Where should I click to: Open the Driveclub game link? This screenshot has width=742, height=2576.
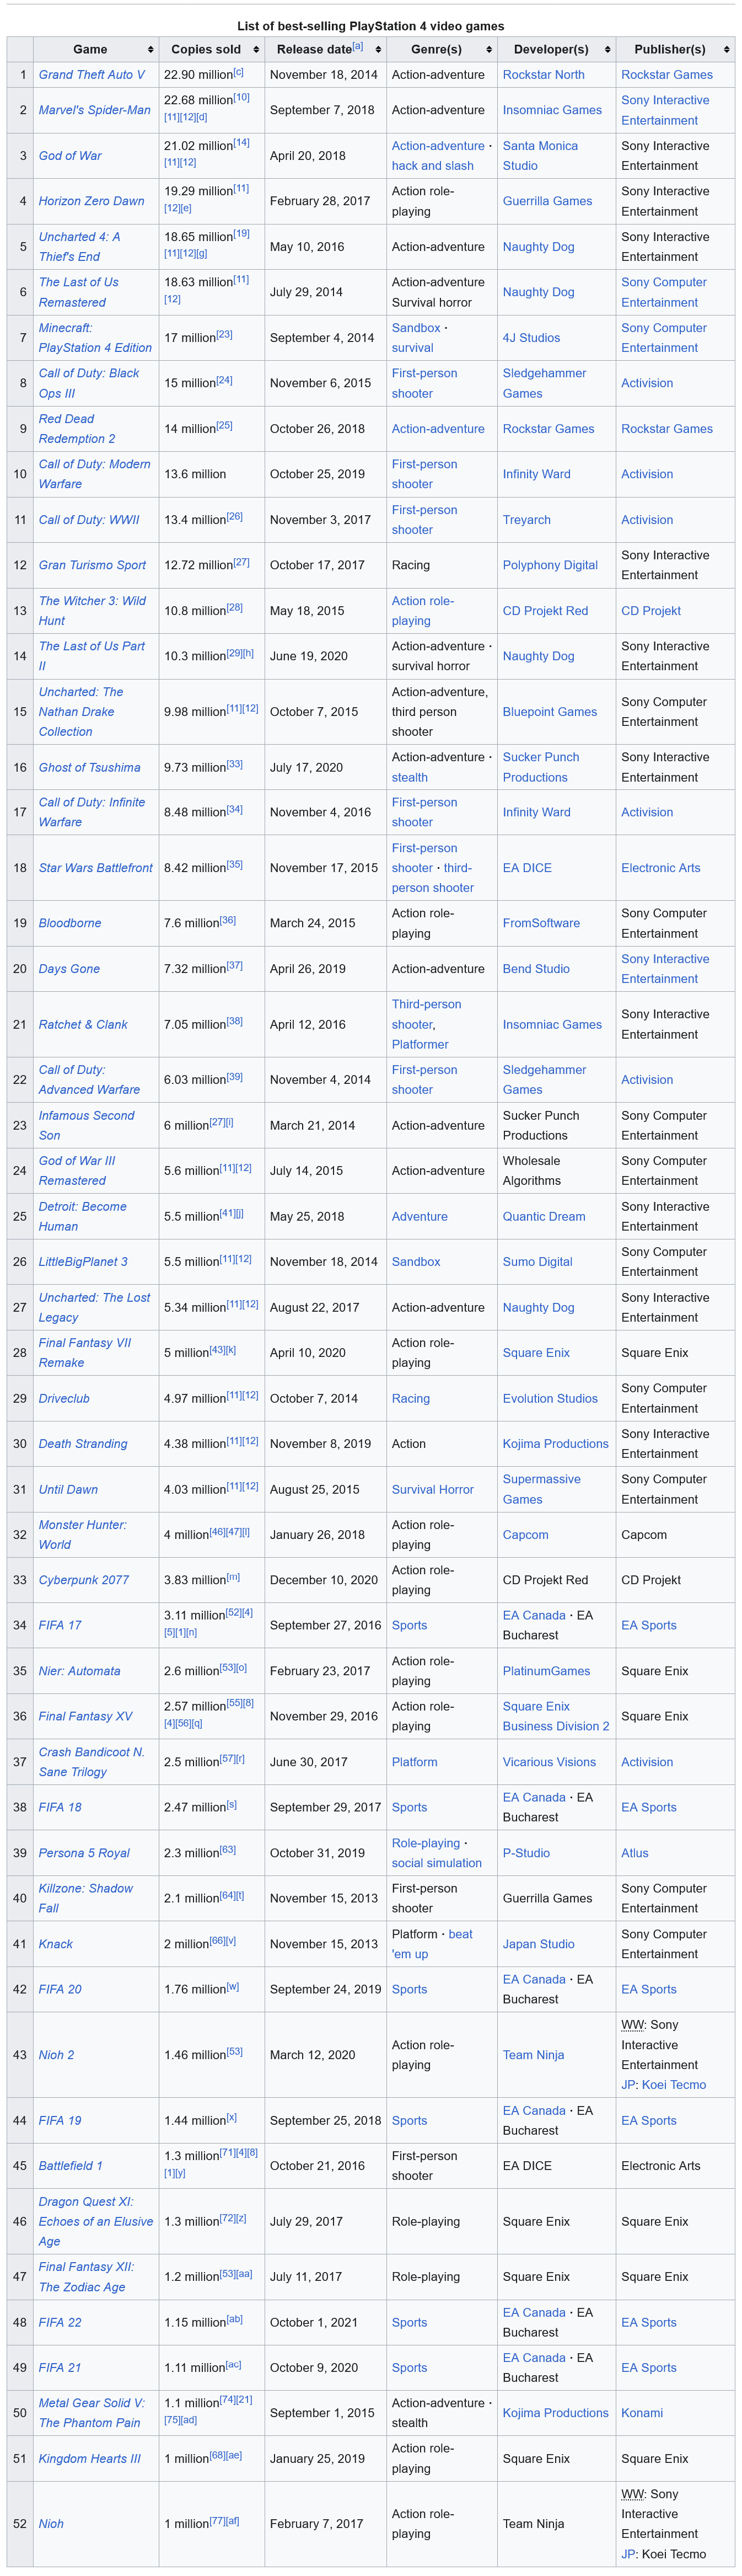64,1399
